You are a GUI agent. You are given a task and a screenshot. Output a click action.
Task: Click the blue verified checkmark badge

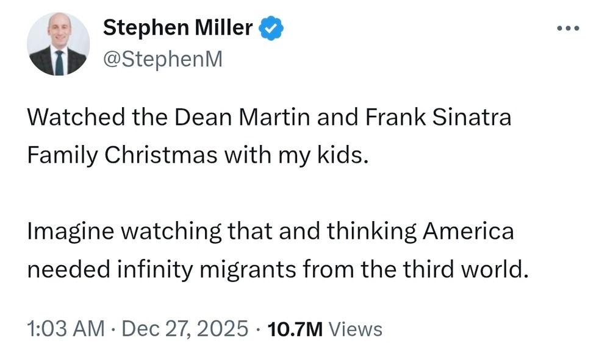pos(271,28)
